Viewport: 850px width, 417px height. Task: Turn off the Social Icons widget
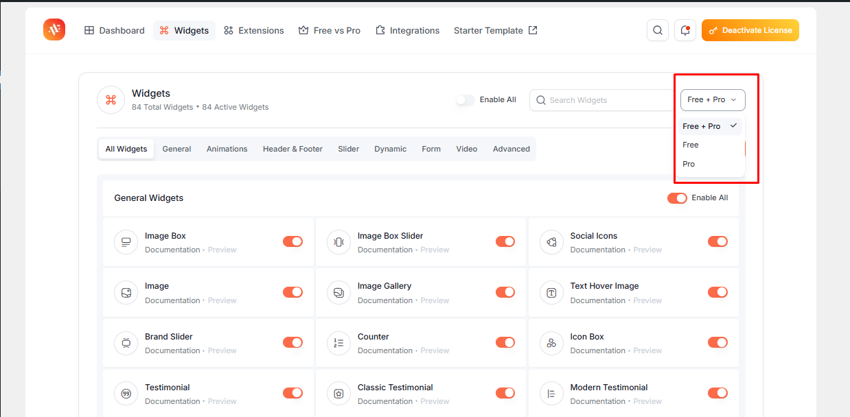click(717, 241)
